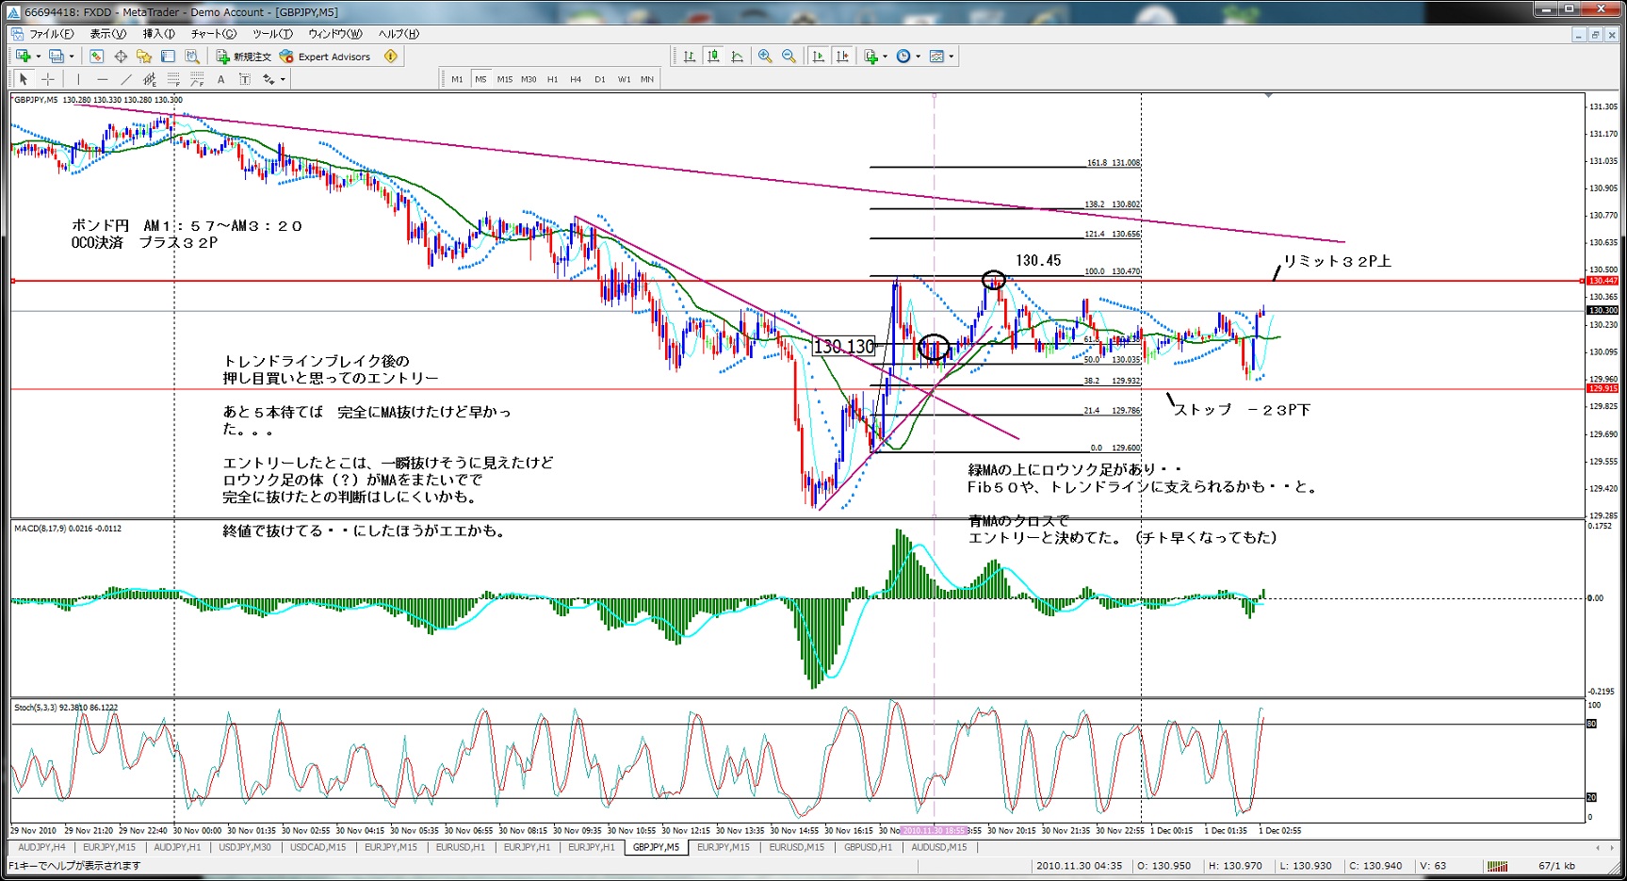This screenshot has height=881, width=1627.
Task: Switch to the M15 timeframe
Action: (505, 79)
